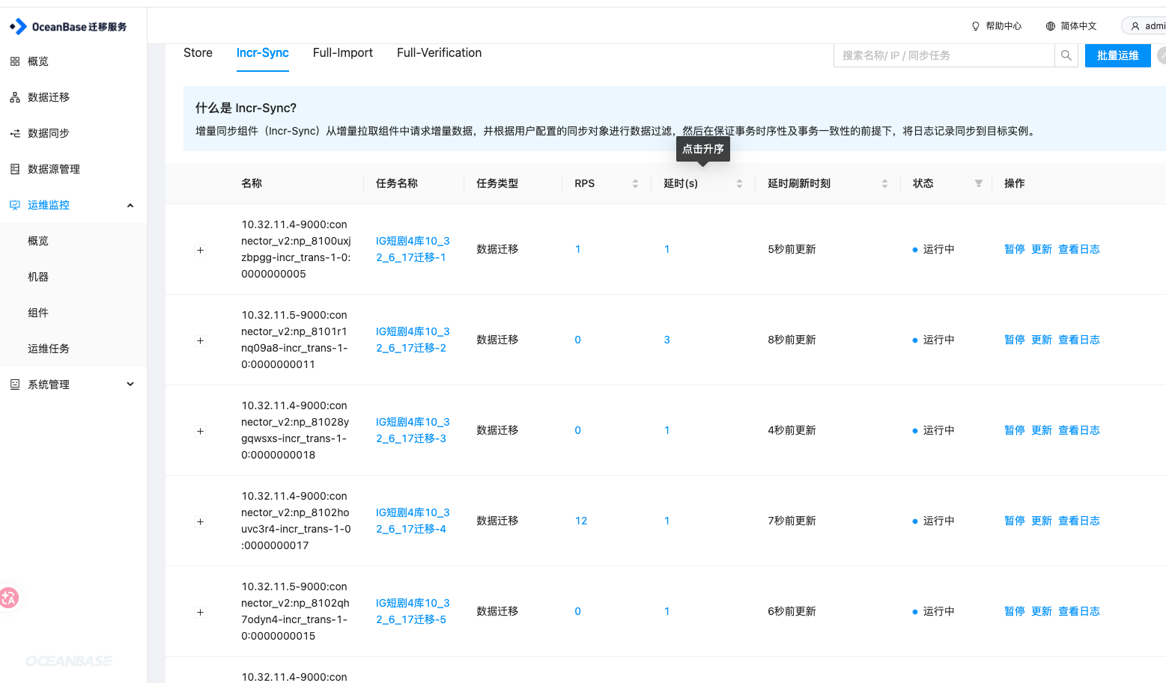Expand row for 迁移-1 task

(x=200, y=250)
